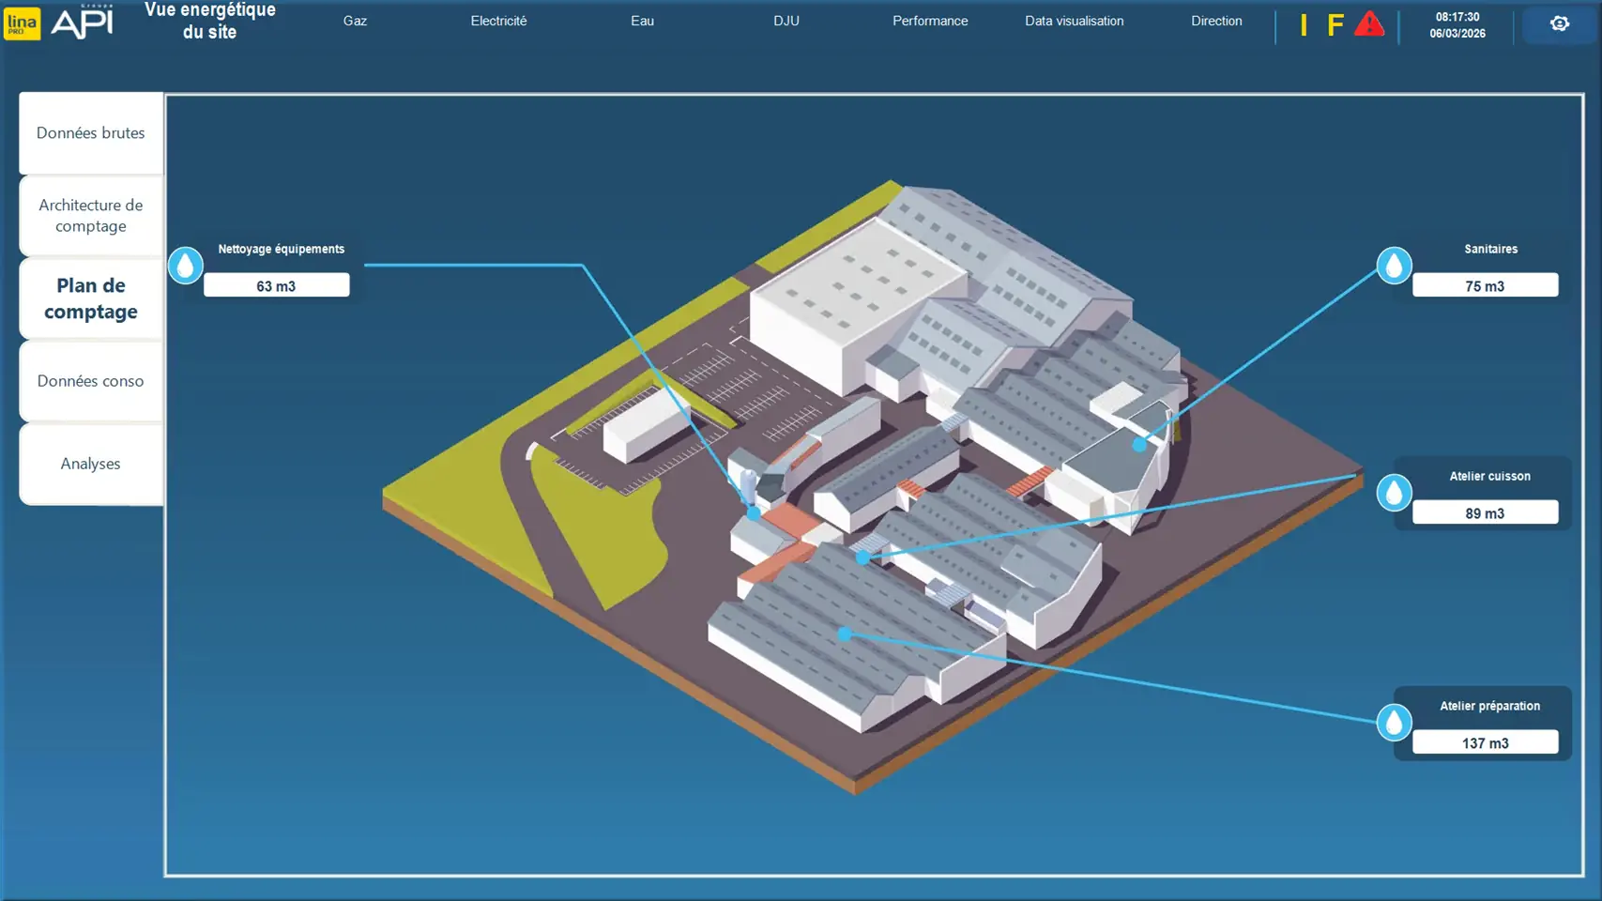Click the water drop icon for Nettoyage équipements
Viewport: 1602px width, 901px height.
(x=185, y=266)
